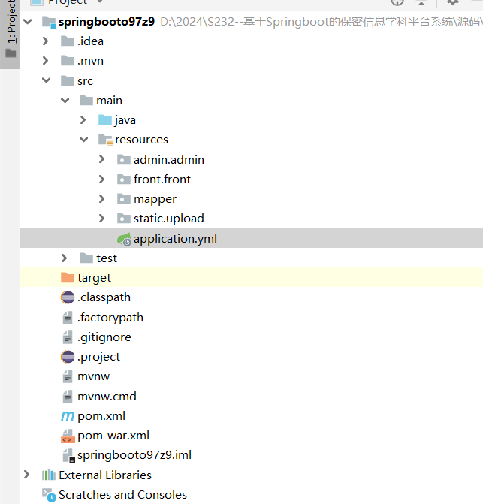Image resolution: width=483 pixels, height=504 pixels.
Task: Select springbooto97z9.iml file in tree
Action: pyautogui.click(x=134, y=455)
